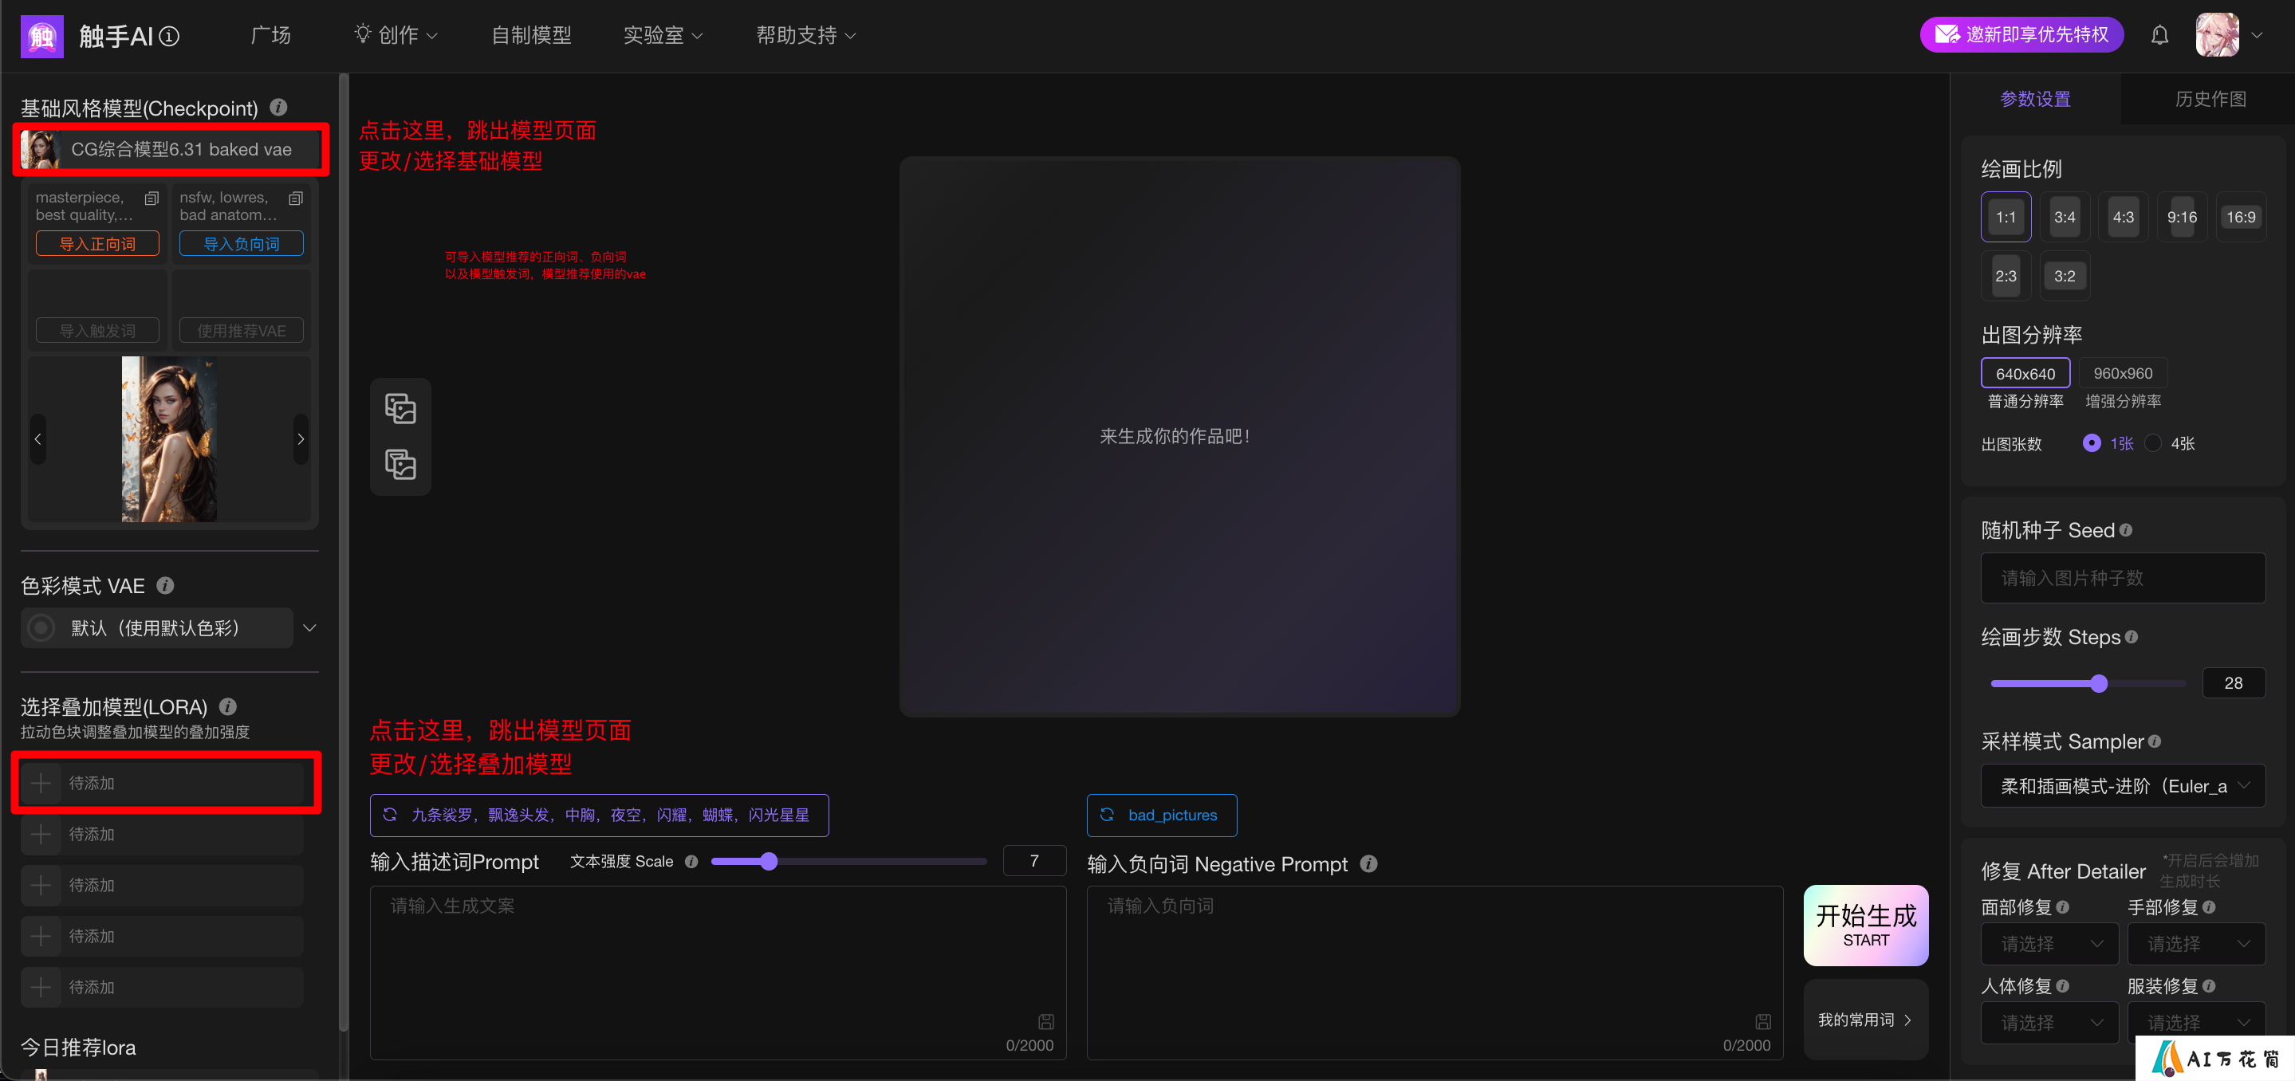The width and height of the screenshot is (2295, 1081).
Task: Click the 请输入生成文案 prompt text area
Action: pyautogui.click(x=718, y=973)
